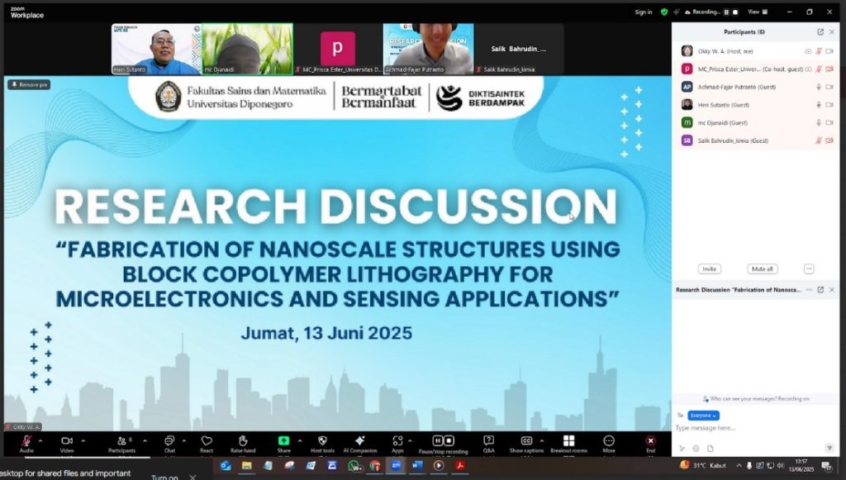The height and width of the screenshot is (480, 846).
Task: Click the Mute all button
Action: click(761, 269)
